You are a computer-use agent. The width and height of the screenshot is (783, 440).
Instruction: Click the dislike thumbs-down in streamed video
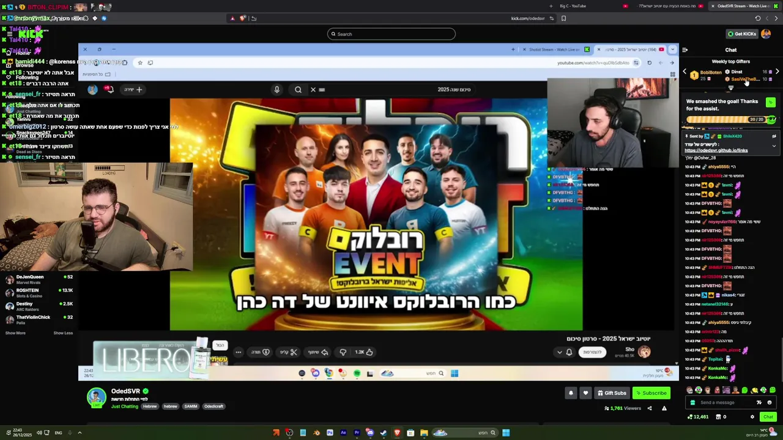point(343,352)
